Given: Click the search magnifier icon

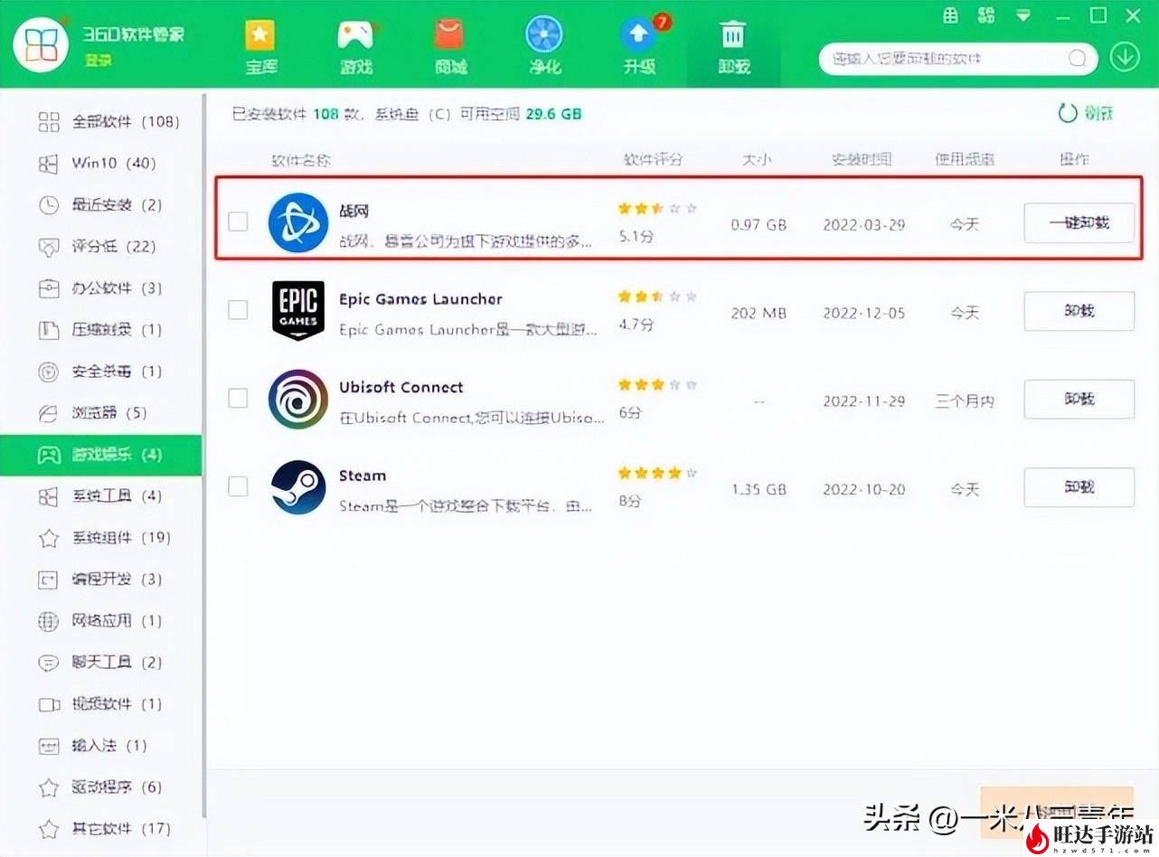Looking at the screenshot, I should point(1077,59).
